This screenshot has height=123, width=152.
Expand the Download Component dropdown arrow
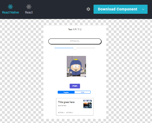click(x=143, y=9)
